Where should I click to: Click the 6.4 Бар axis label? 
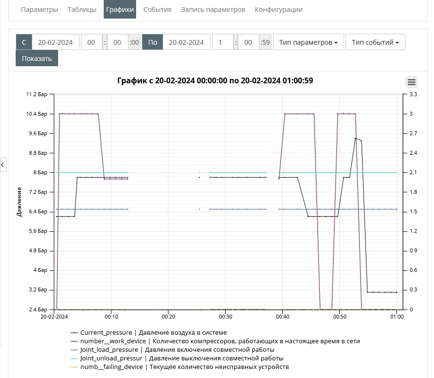click(38, 211)
